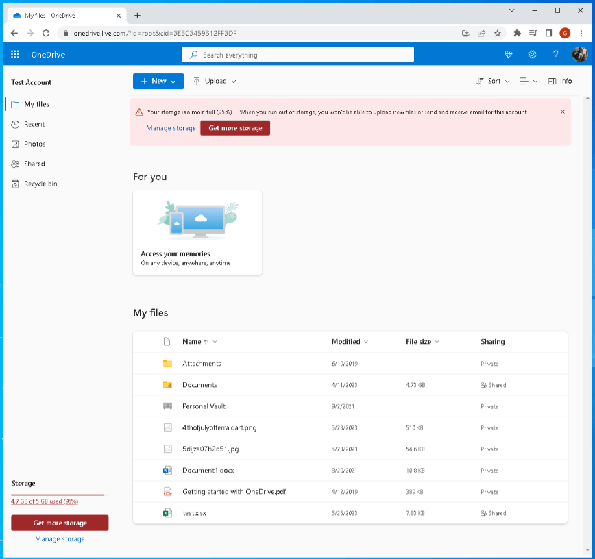Click the PDF icon for Getting started file

pos(167,491)
